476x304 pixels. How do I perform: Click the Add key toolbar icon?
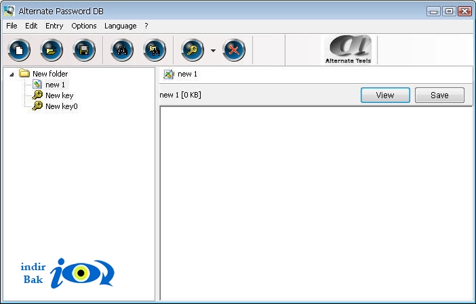coord(193,50)
